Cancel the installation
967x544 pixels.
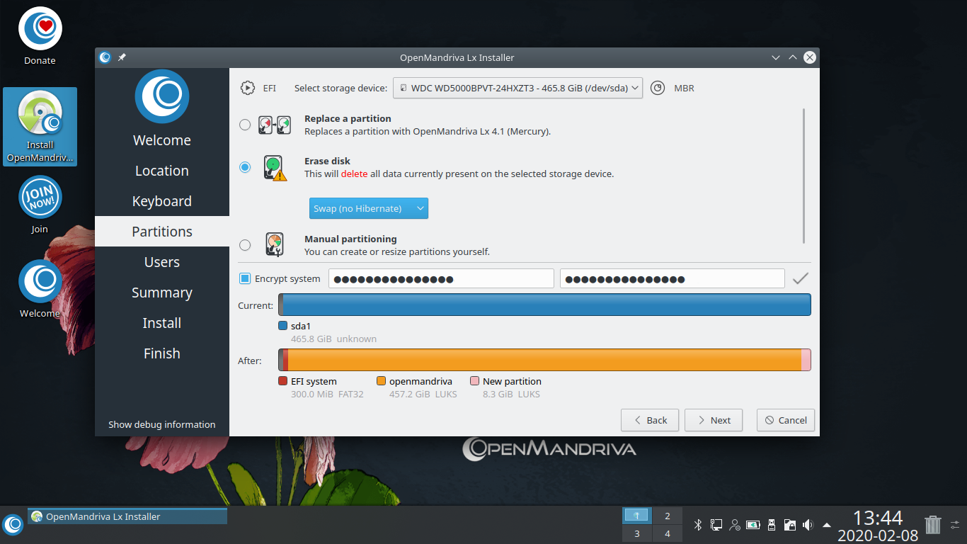pos(786,420)
